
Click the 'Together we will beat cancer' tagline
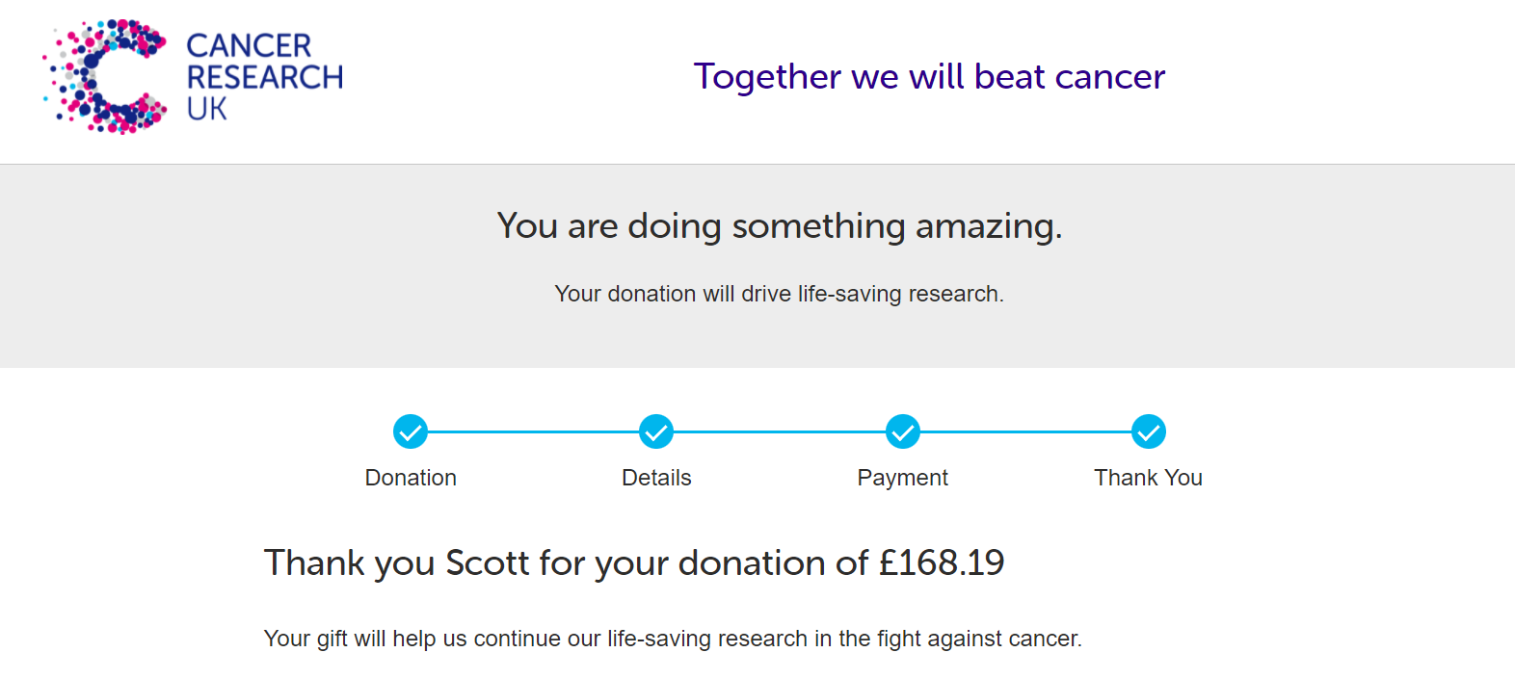(930, 76)
